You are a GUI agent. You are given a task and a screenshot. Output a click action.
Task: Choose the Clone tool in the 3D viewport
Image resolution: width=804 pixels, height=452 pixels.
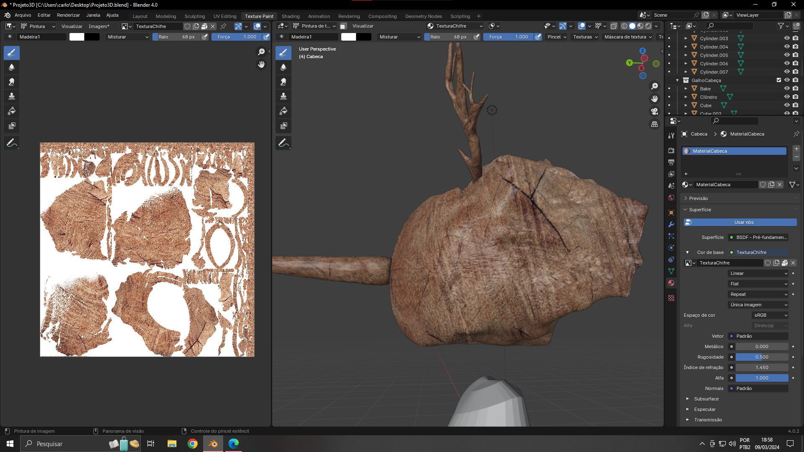[x=283, y=97]
